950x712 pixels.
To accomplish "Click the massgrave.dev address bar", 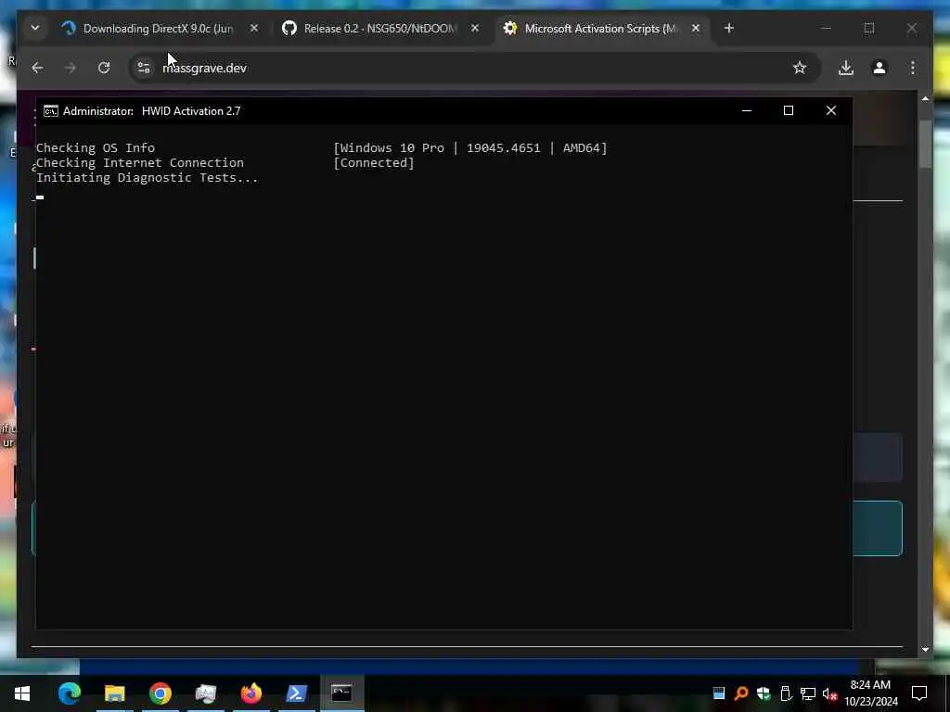I will pyautogui.click(x=474, y=68).
